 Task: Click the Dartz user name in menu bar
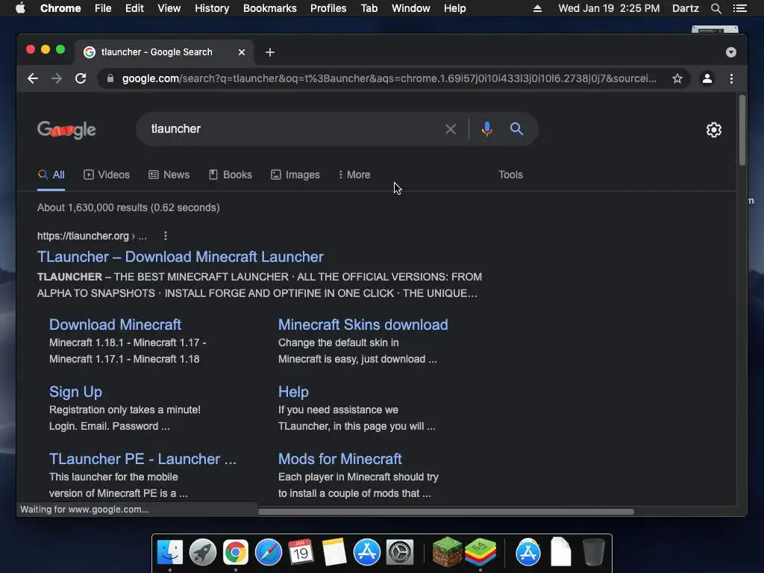(686, 8)
